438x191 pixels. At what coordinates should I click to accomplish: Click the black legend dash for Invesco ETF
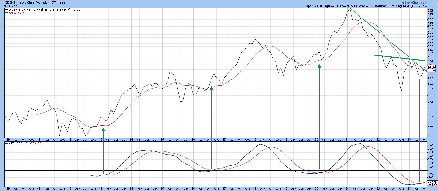[6, 9]
